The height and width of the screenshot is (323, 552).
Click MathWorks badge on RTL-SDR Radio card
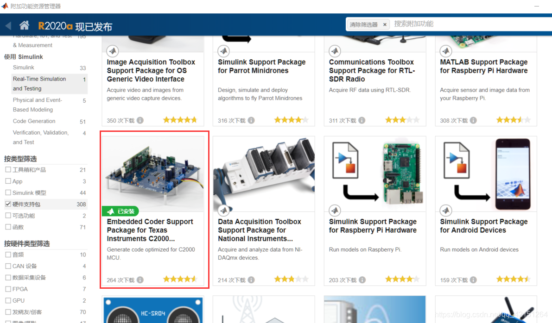(x=335, y=51)
